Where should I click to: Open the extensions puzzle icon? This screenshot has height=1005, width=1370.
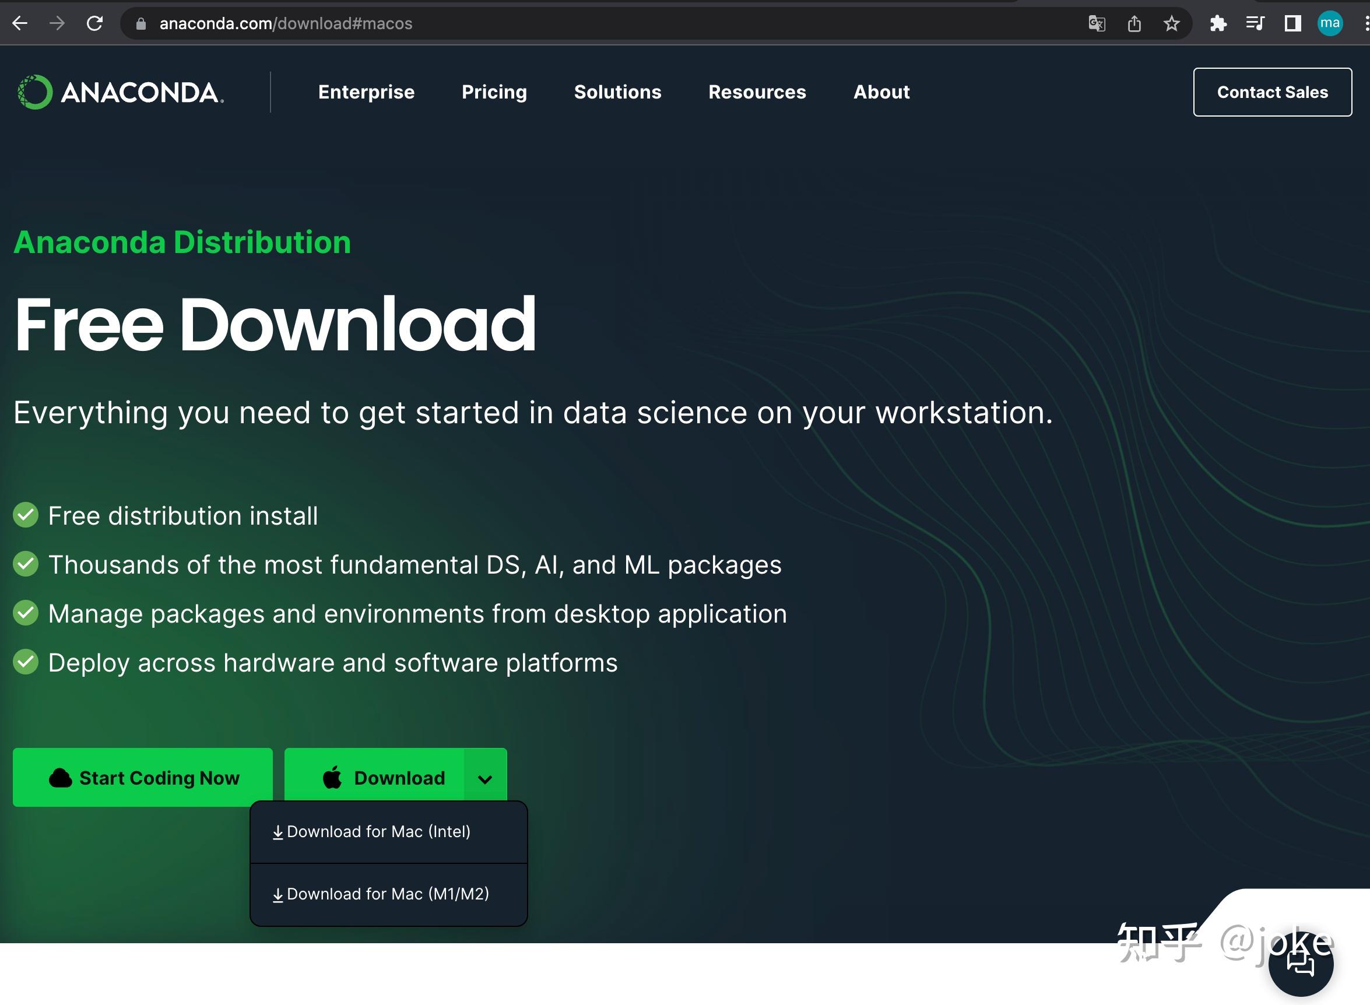(x=1218, y=24)
